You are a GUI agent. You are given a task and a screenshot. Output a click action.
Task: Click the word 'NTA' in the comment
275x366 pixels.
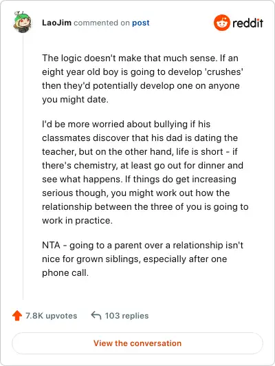[51, 245]
